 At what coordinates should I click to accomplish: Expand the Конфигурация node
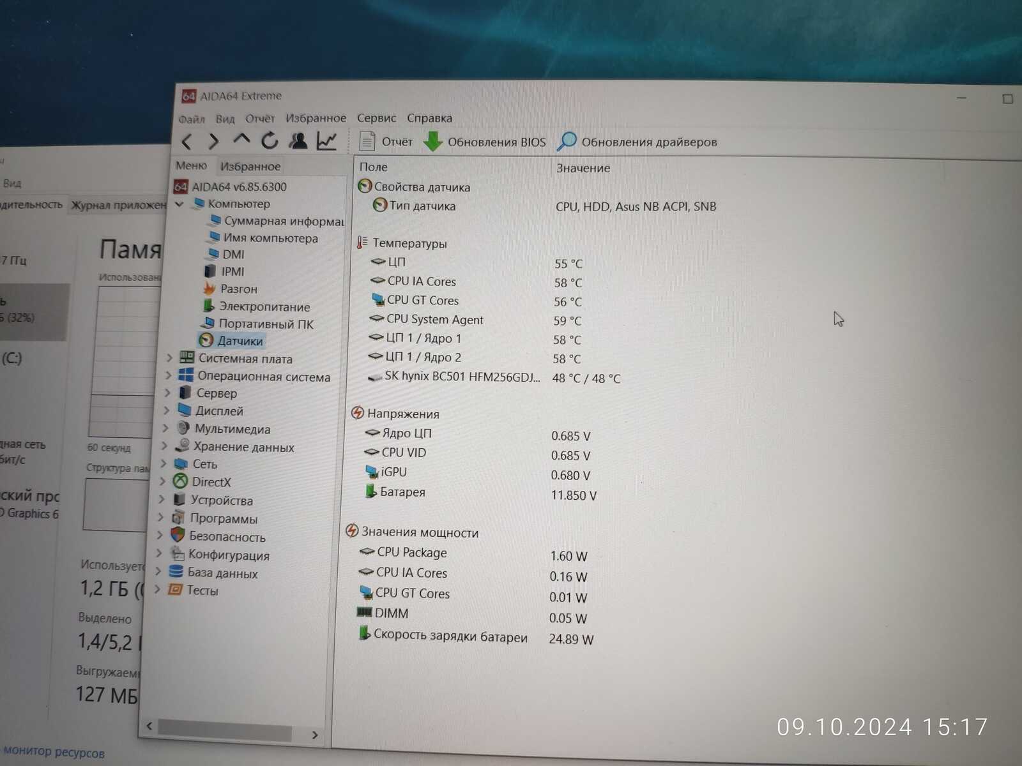159,553
